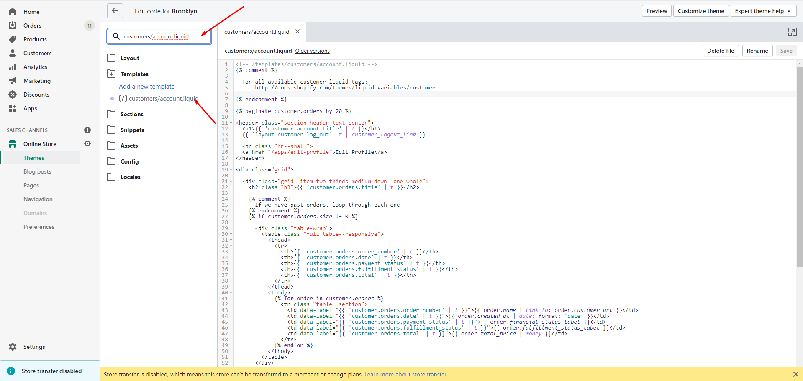
Task: Click the back arrow next to Edit code
Action: point(115,11)
